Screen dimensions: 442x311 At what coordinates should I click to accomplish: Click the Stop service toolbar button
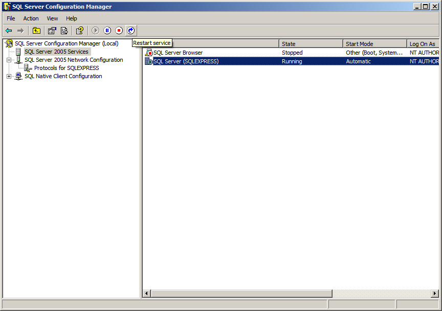(119, 31)
